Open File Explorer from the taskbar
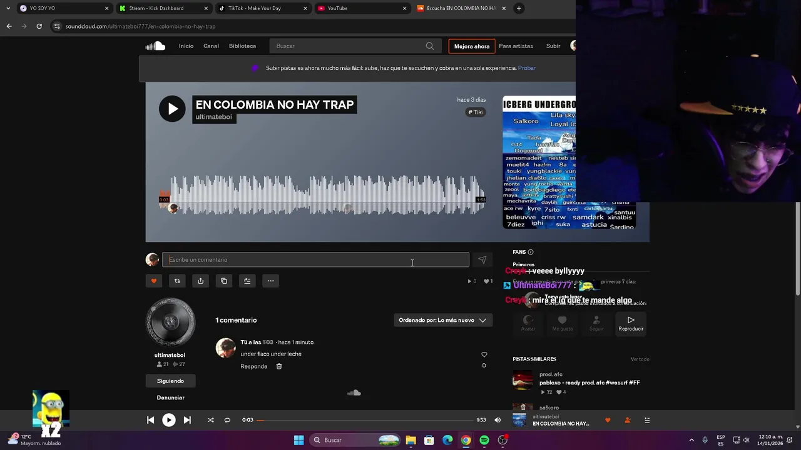Image resolution: width=801 pixels, height=450 pixels. click(411, 440)
